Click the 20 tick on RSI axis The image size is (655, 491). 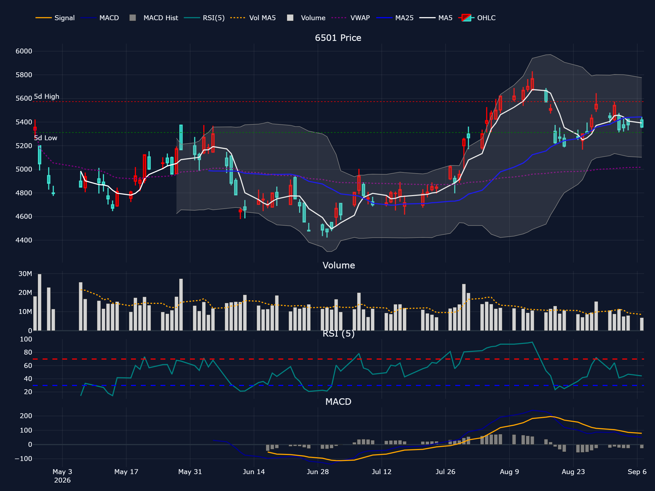click(x=28, y=392)
